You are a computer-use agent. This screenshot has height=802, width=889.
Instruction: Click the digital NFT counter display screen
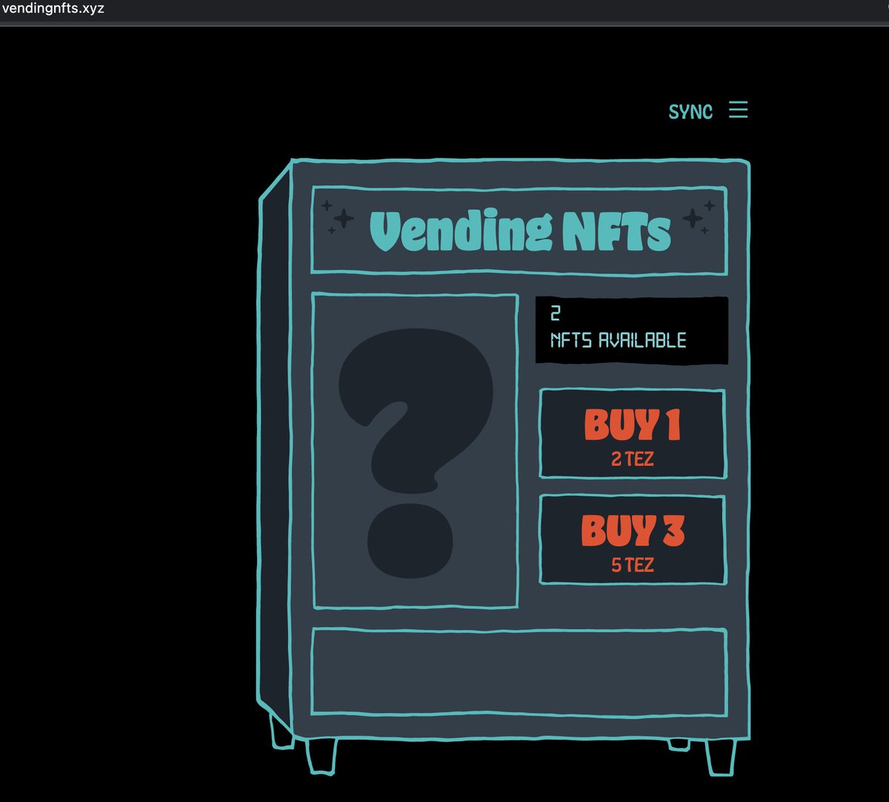coord(633,328)
